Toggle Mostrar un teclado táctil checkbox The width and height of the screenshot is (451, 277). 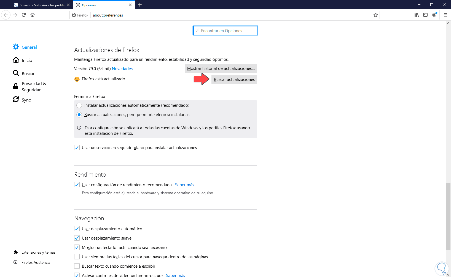(x=77, y=248)
